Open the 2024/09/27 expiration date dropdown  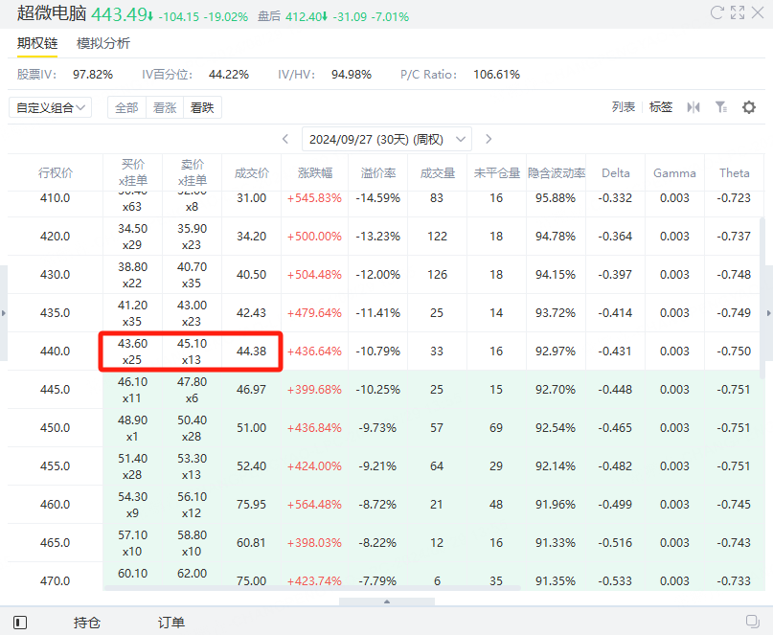(x=387, y=140)
